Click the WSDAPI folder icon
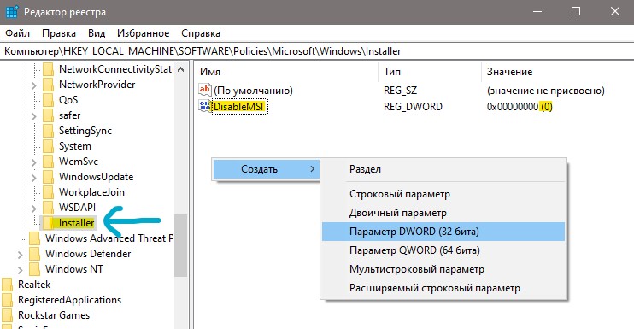Viewport: 634px width, 329px height. click(49, 208)
